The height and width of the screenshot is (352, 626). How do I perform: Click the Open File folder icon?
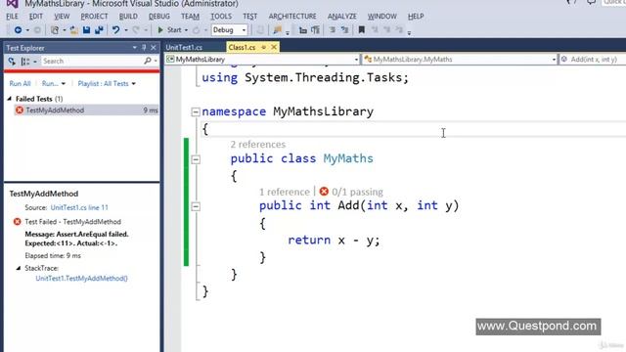[74, 30]
